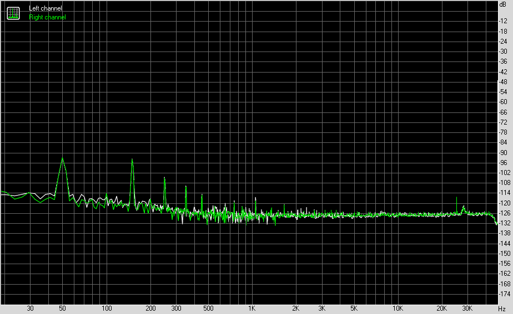
Task: Click the "100" frequency axis label
Action: 107,308
